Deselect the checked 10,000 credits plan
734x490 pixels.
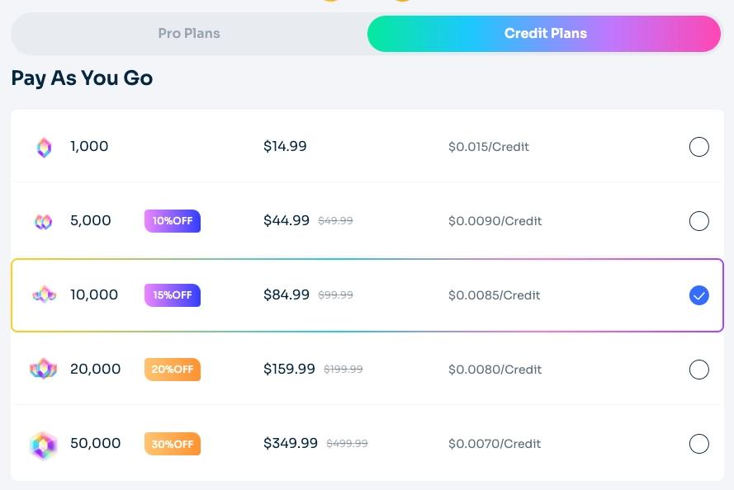[699, 295]
